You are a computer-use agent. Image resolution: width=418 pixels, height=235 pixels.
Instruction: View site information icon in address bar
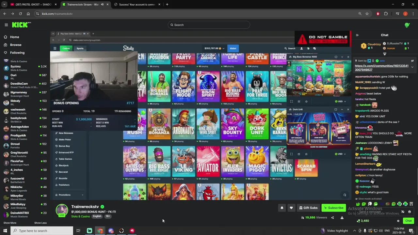tap(38, 14)
